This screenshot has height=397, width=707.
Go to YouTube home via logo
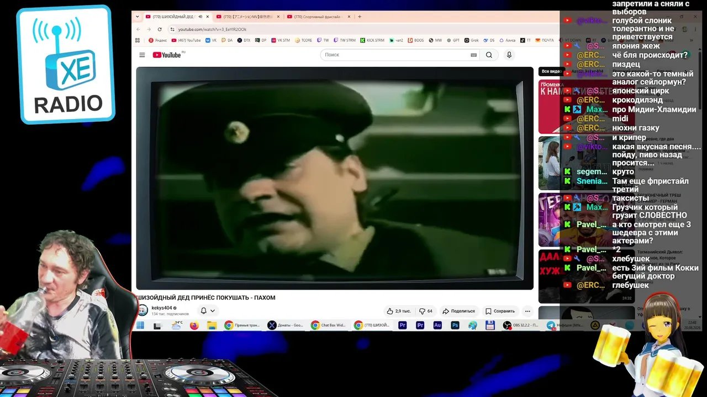tap(167, 55)
